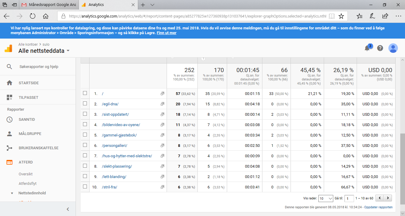The width and height of the screenshot is (405, 216).
Task: Tick the checkbox for /slekt-plassering/
Action: click(85, 166)
